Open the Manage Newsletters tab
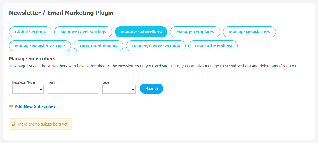This screenshot has height=143, width=318. [x=249, y=32]
